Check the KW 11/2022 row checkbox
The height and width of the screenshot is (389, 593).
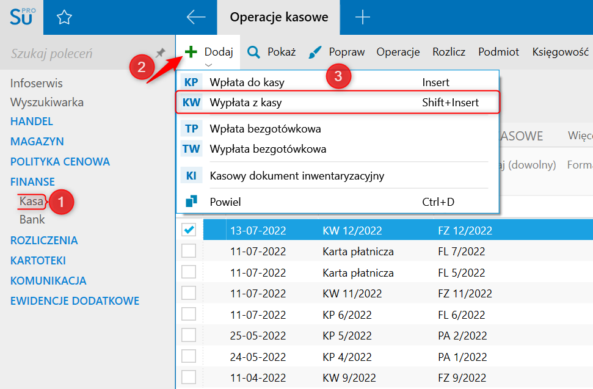point(189,294)
